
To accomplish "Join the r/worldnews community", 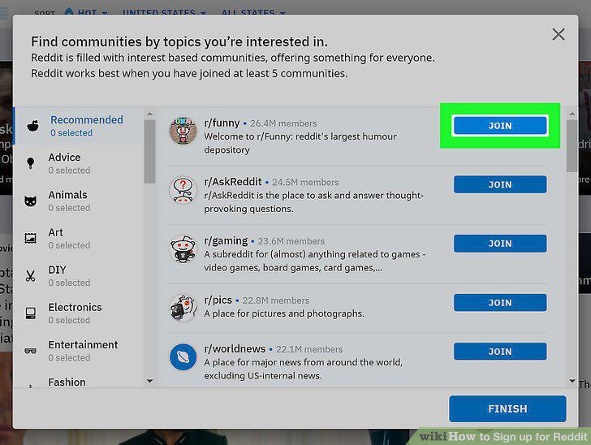I will pyautogui.click(x=500, y=352).
